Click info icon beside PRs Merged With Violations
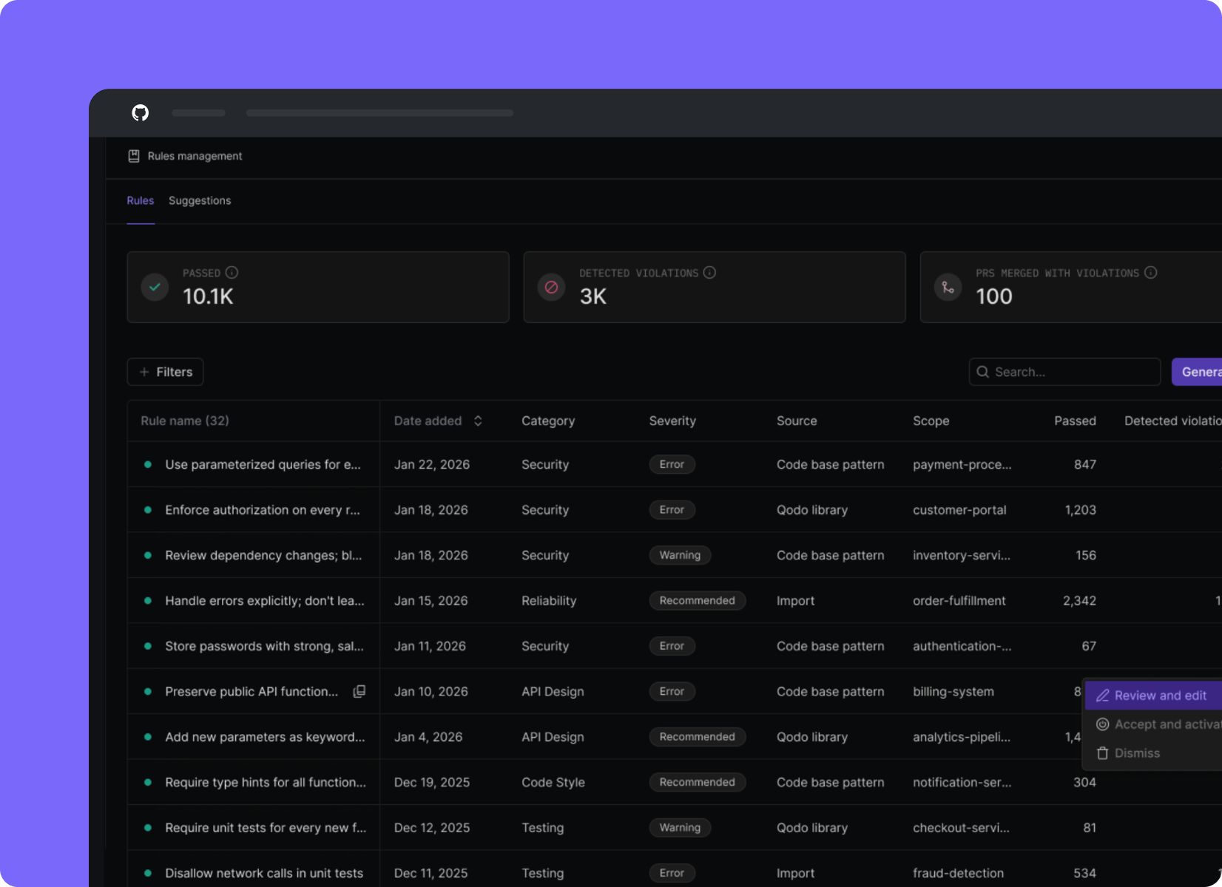 tap(1150, 272)
